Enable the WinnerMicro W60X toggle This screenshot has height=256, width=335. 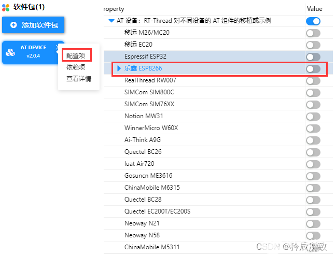[x=313, y=129]
